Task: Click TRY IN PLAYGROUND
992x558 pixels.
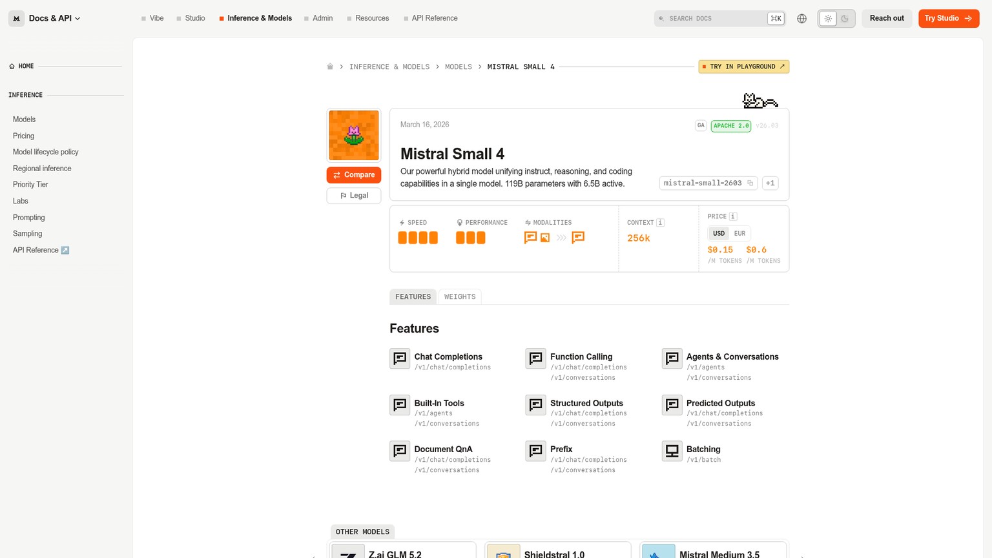Action: (743, 67)
